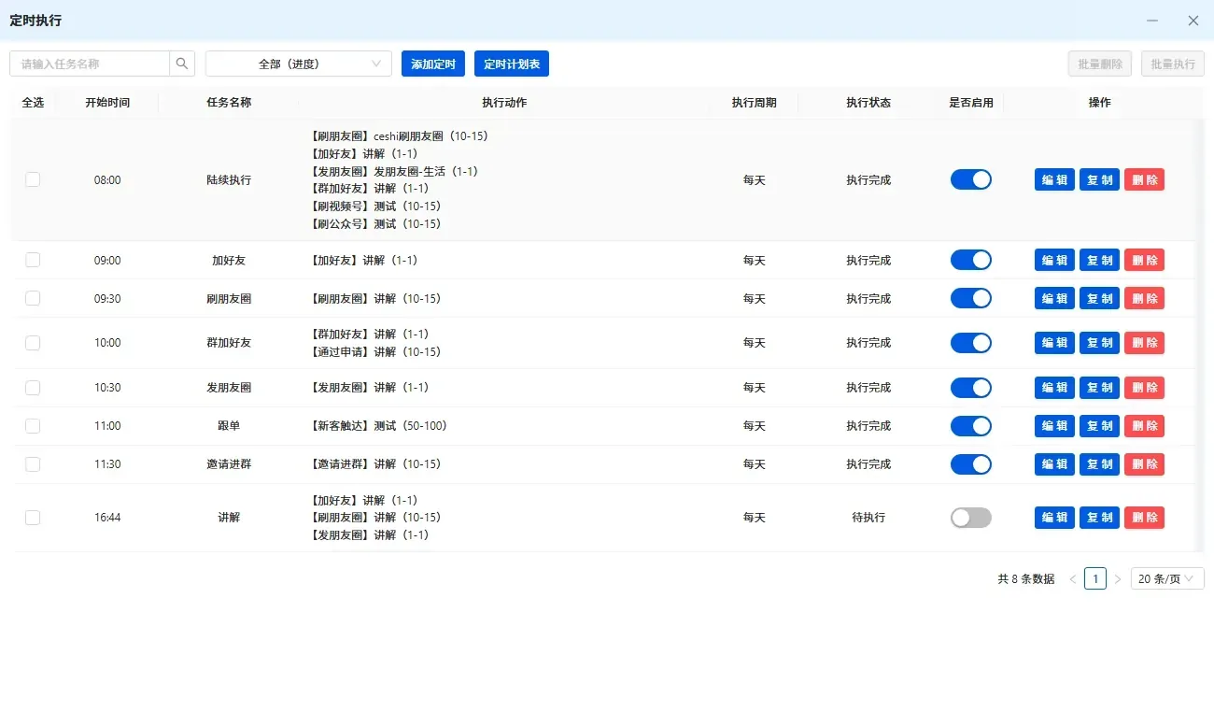Screen dimensions: 1214x712
Task: Copy the 10:00 群加好友 task
Action: click(x=1099, y=343)
